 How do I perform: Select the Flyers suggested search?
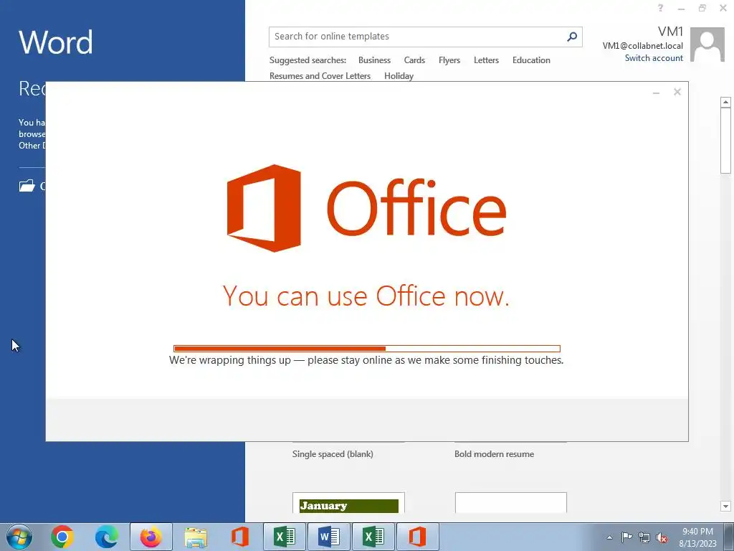click(449, 60)
